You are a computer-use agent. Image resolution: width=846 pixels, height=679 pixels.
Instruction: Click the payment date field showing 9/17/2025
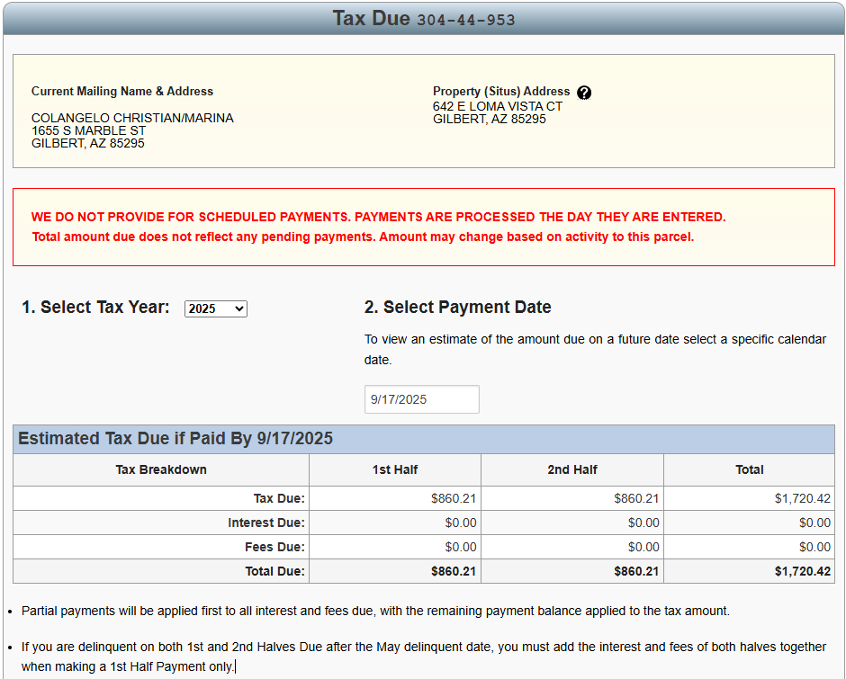click(421, 399)
